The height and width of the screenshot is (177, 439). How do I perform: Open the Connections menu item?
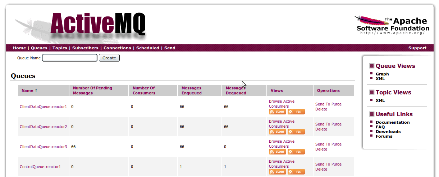point(117,48)
